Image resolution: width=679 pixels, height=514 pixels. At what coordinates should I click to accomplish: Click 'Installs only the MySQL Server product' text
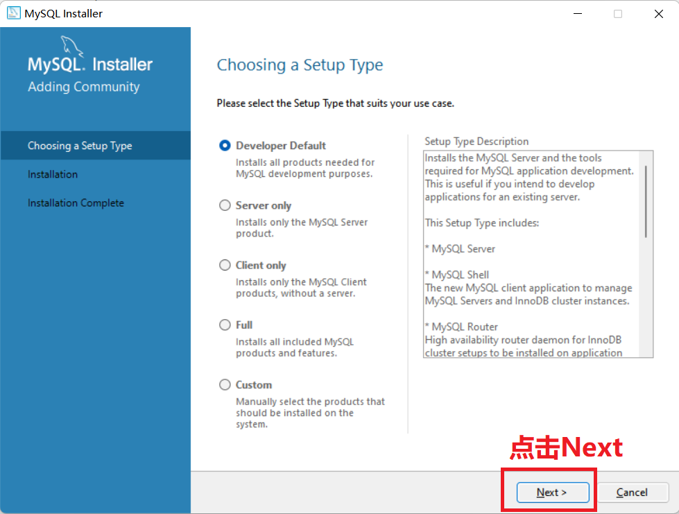302,228
